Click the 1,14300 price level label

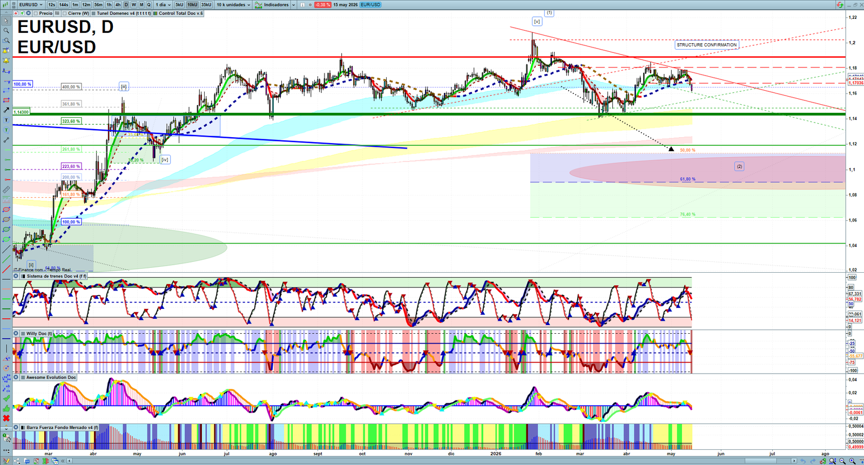pyautogui.click(x=21, y=112)
